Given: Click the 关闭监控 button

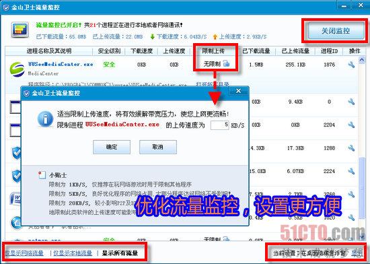Looking at the screenshot, I should [x=336, y=31].
